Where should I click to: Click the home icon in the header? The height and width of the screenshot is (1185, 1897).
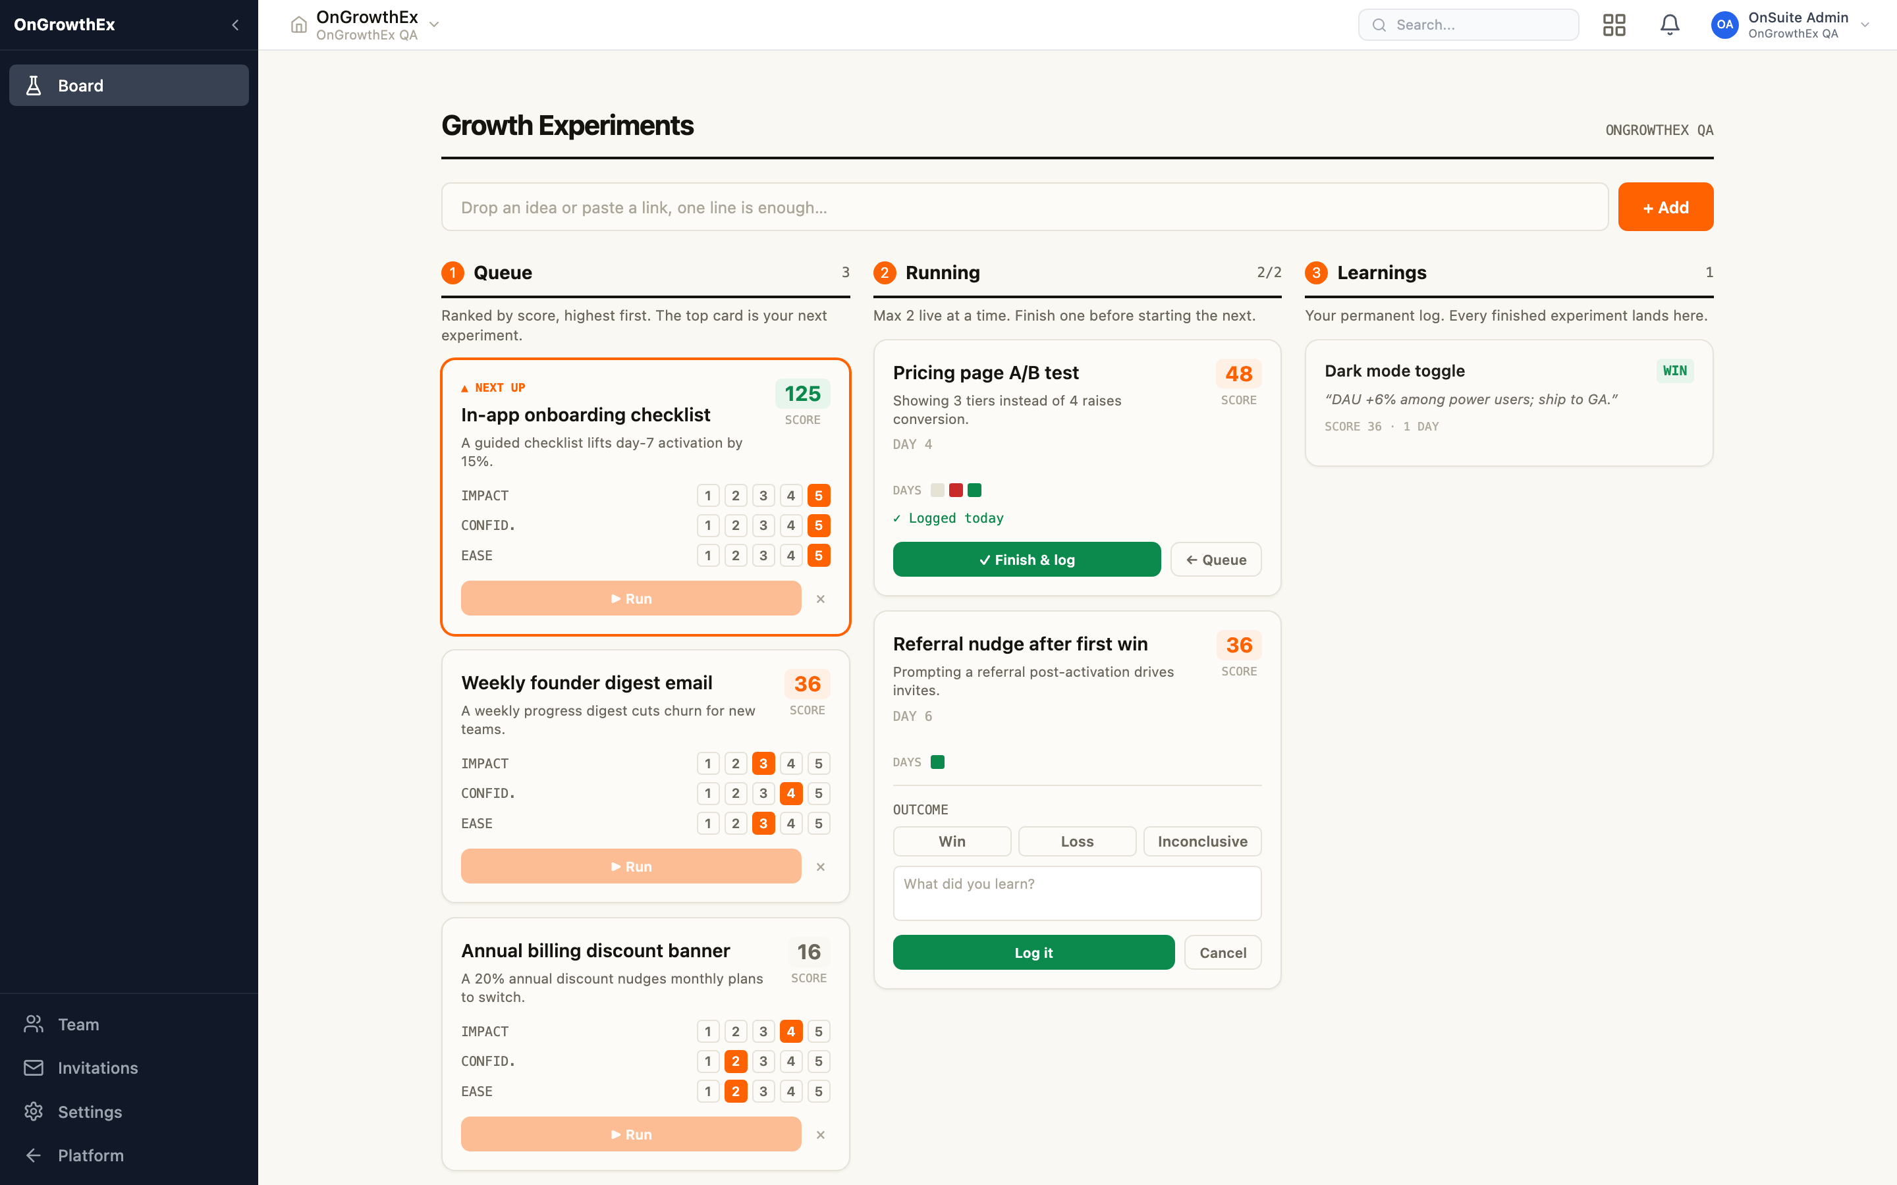(298, 25)
